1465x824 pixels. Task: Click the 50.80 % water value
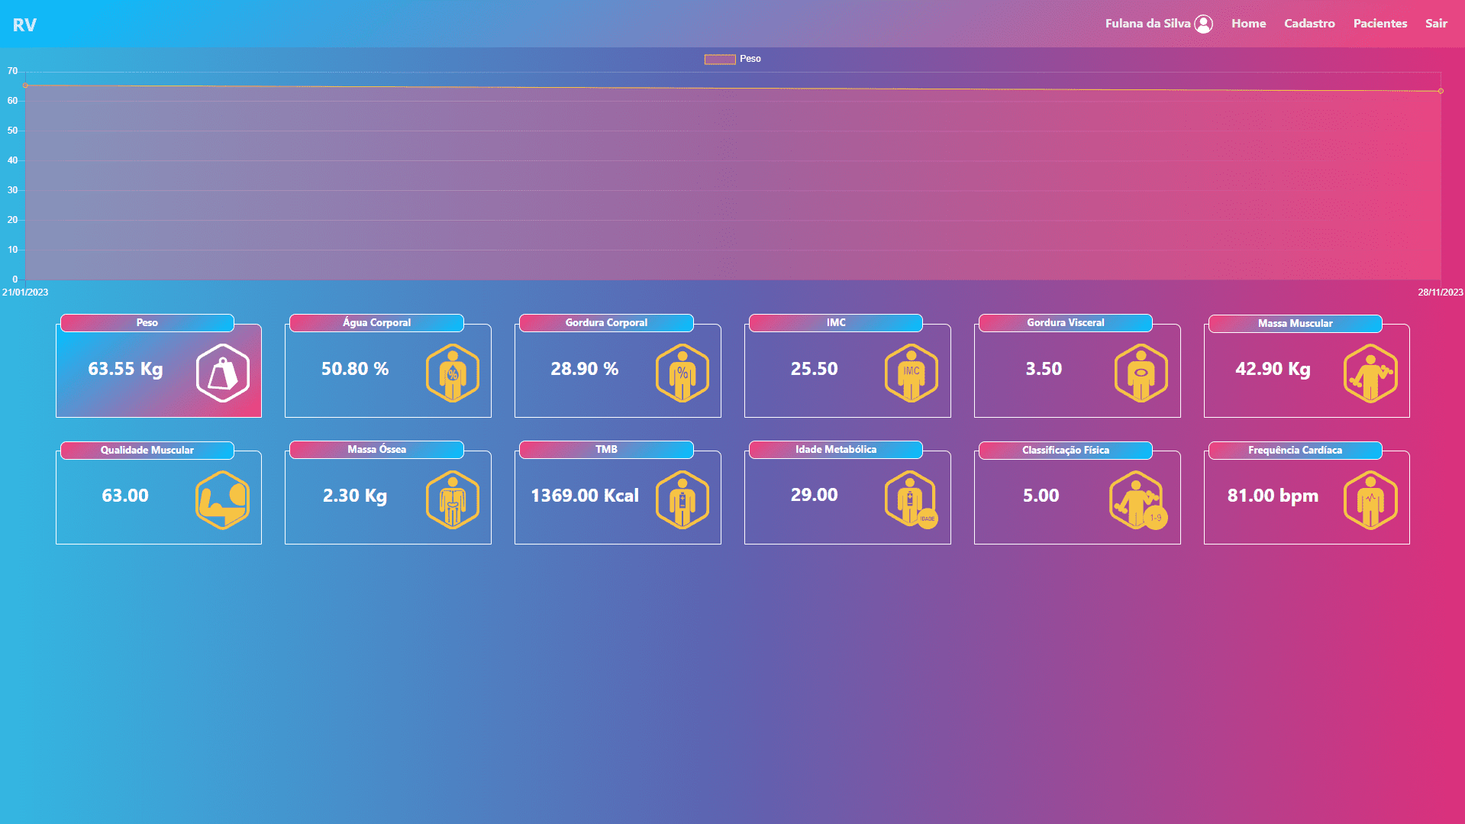(x=355, y=369)
